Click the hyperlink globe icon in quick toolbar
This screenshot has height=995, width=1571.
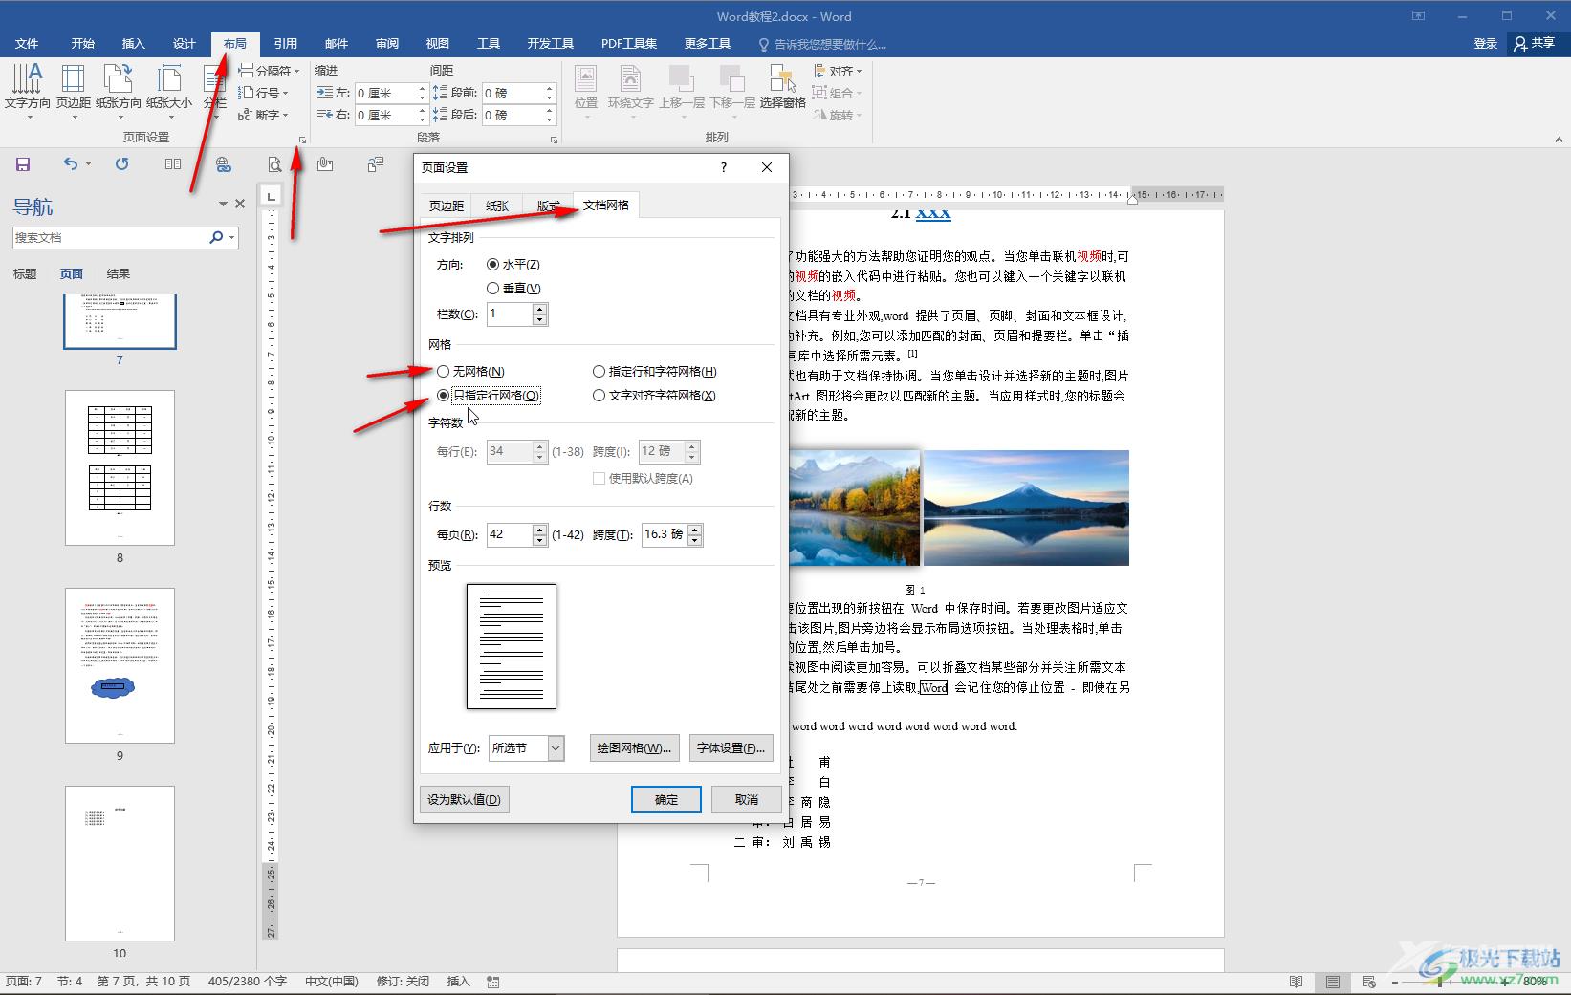pyautogui.click(x=224, y=164)
